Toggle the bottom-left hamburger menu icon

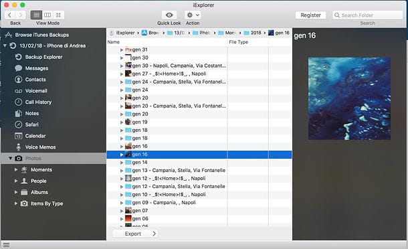6,245
